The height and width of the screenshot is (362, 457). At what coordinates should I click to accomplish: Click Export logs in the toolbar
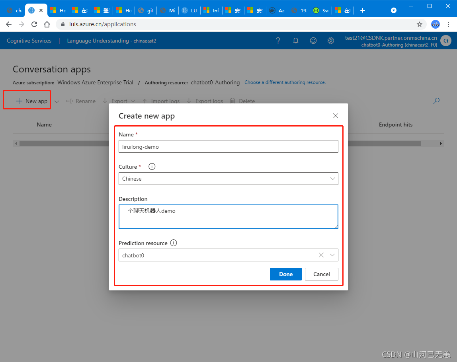(x=205, y=101)
